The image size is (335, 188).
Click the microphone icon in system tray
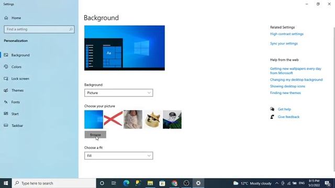tap(283, 183)
